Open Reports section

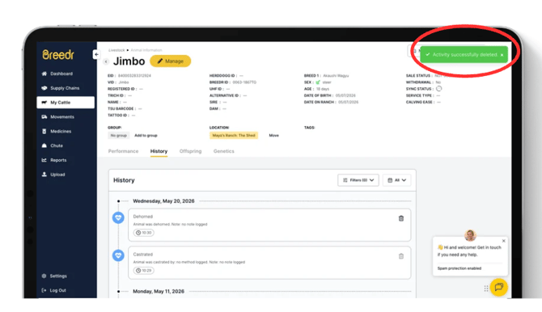(x=58, y=160)
